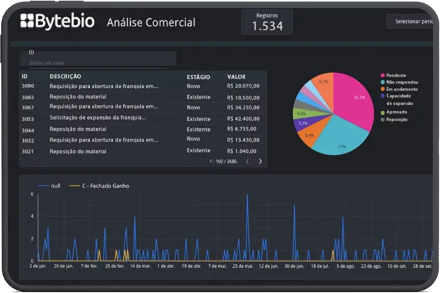Click the ID filter input field
The image size is (440, 293).
(x=98, y=58)
